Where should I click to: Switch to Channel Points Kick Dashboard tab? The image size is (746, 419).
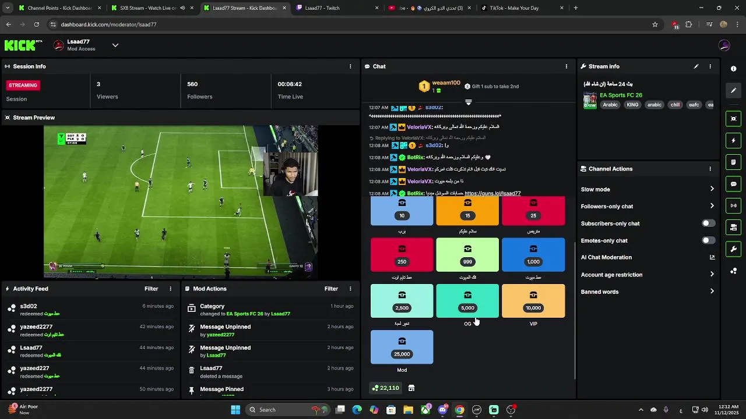point(60,8)
